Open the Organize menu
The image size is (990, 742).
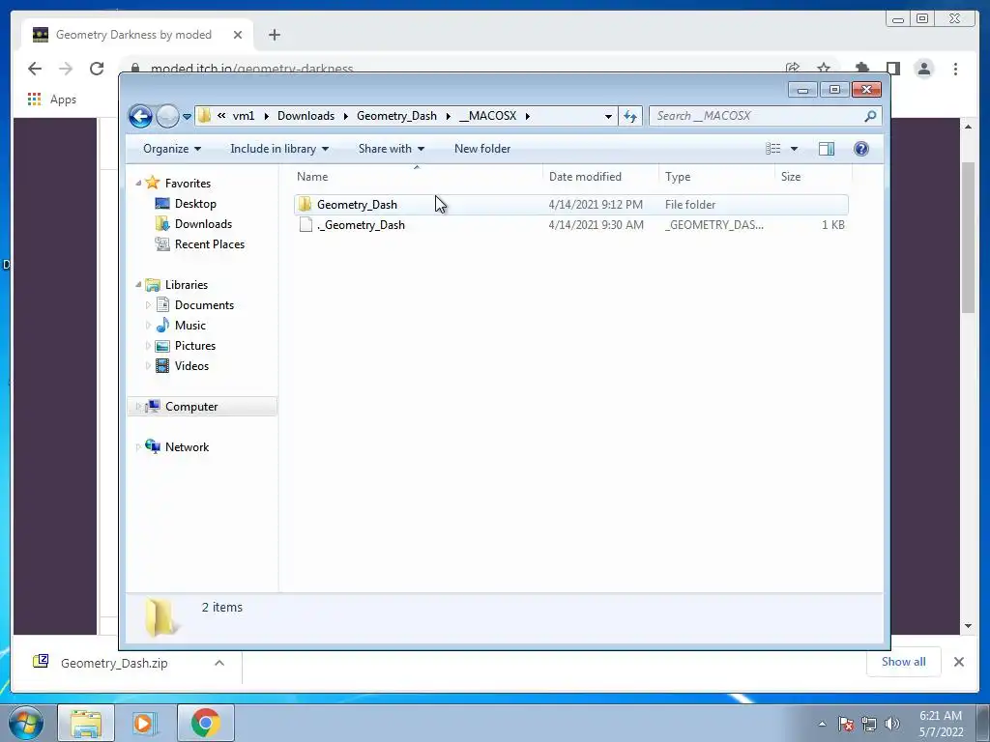(172, 149)
